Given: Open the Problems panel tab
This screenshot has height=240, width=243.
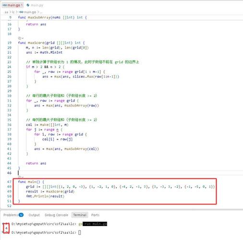Looking at the screenshot, I should click(x=11, y=215).
